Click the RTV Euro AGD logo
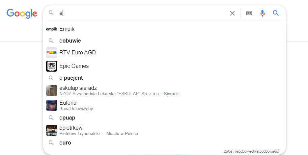Screen dimensions: 308x155 (x=52, y=53)
